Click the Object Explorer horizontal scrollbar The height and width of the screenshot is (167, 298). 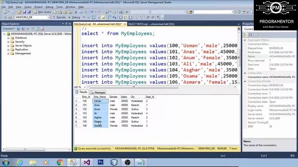pos(25,149)
